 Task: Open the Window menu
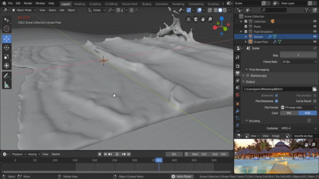40,3
